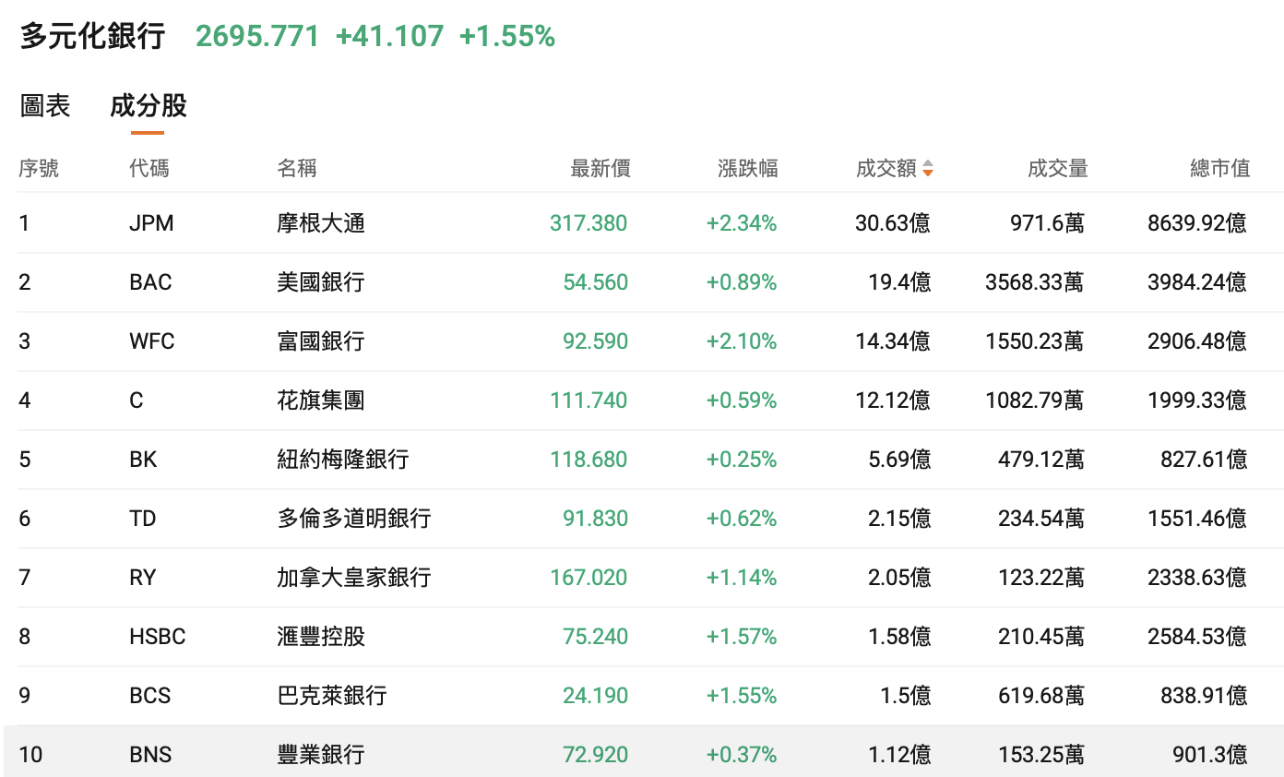Click BAC ticker code
Viewport: 1284px width, 777px height.
pos(150,282)
